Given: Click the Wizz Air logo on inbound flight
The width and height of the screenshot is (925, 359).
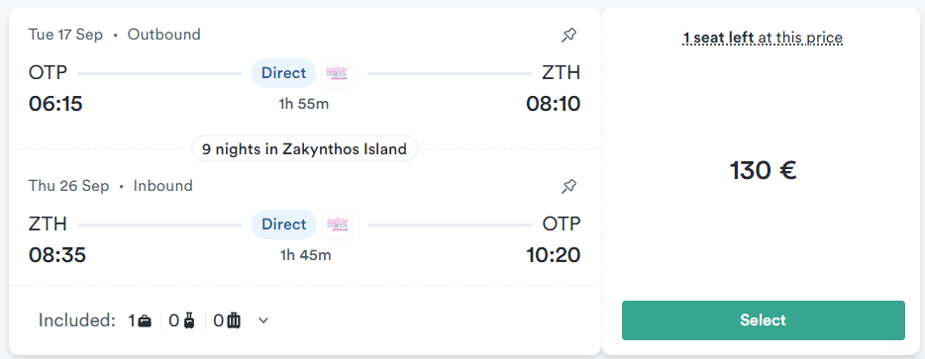Looking at the screenshot, I should [x=338, y=224].
